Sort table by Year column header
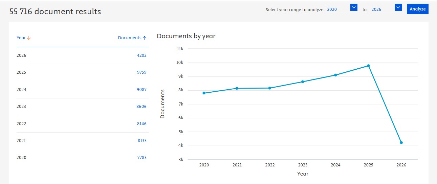The width and height of the screenshot is (437, 184). [24, 38]
